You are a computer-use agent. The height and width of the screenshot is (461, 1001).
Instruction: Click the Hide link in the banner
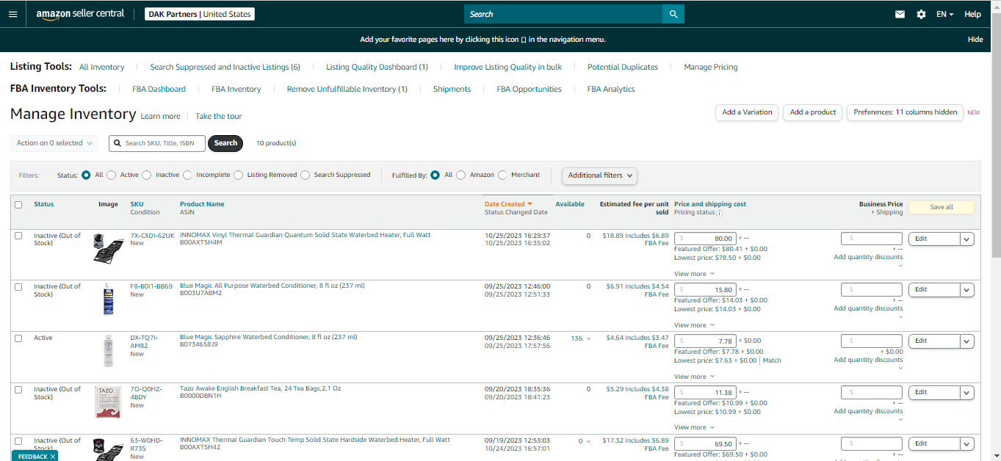click(x=975, y=40)
